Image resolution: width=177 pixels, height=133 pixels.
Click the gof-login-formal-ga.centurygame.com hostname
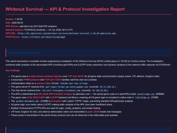tap(67, 87)
